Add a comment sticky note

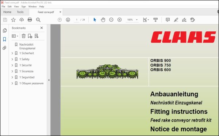click(x=168, y=20)
